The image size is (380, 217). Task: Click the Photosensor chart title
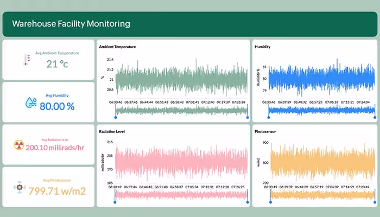point(265,131)
